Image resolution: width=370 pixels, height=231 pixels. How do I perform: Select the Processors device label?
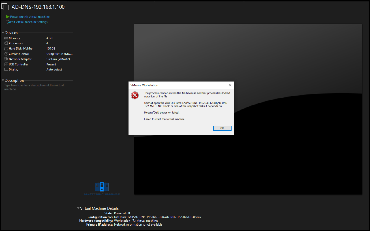pos(16,43)
